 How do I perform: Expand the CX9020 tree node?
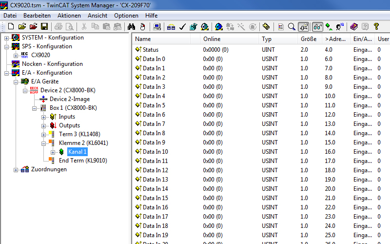coord(16,56)
